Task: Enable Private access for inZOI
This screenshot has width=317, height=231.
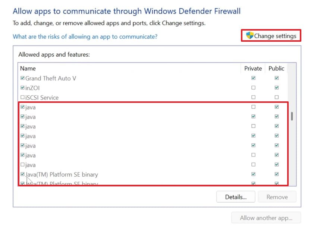Action: 253,88
